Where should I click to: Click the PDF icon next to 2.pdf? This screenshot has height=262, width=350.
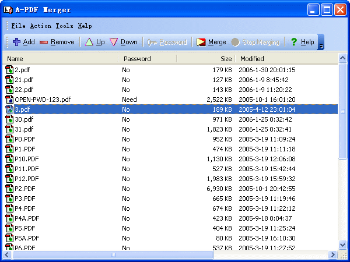point(9,70)
